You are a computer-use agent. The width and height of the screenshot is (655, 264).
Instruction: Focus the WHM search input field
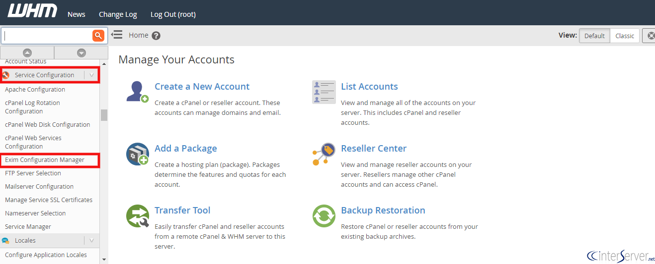click(47, 35)
